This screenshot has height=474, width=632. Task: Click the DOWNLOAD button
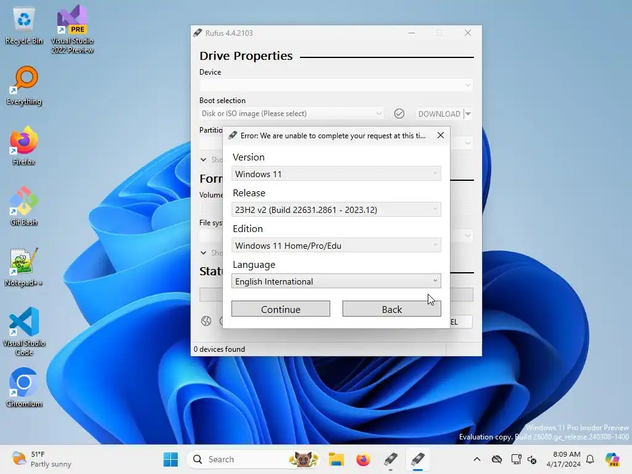[439, 114]
